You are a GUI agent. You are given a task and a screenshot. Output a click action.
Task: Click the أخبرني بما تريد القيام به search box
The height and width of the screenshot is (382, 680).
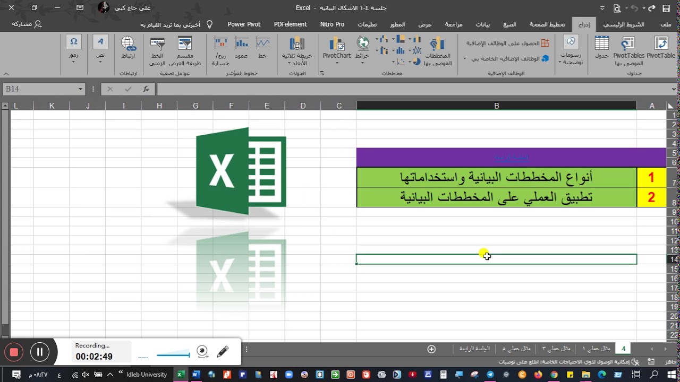(x=176, y=24)
